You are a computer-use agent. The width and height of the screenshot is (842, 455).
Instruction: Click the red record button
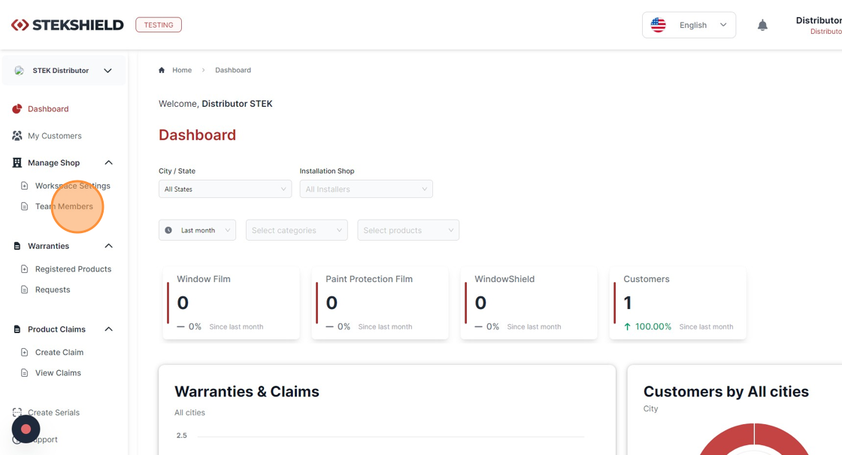26,429
